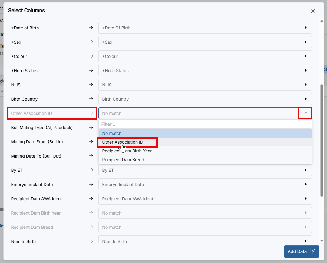Click the Add Data button
This screenshot has width=327, height=263.
tap(301, 251)
